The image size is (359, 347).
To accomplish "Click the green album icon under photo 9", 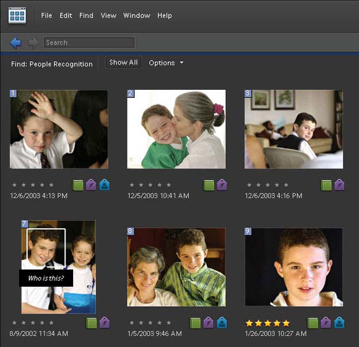I will 313,323.
